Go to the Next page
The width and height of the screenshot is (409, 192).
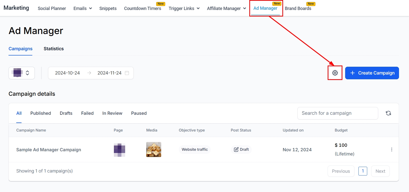[380, 171]
